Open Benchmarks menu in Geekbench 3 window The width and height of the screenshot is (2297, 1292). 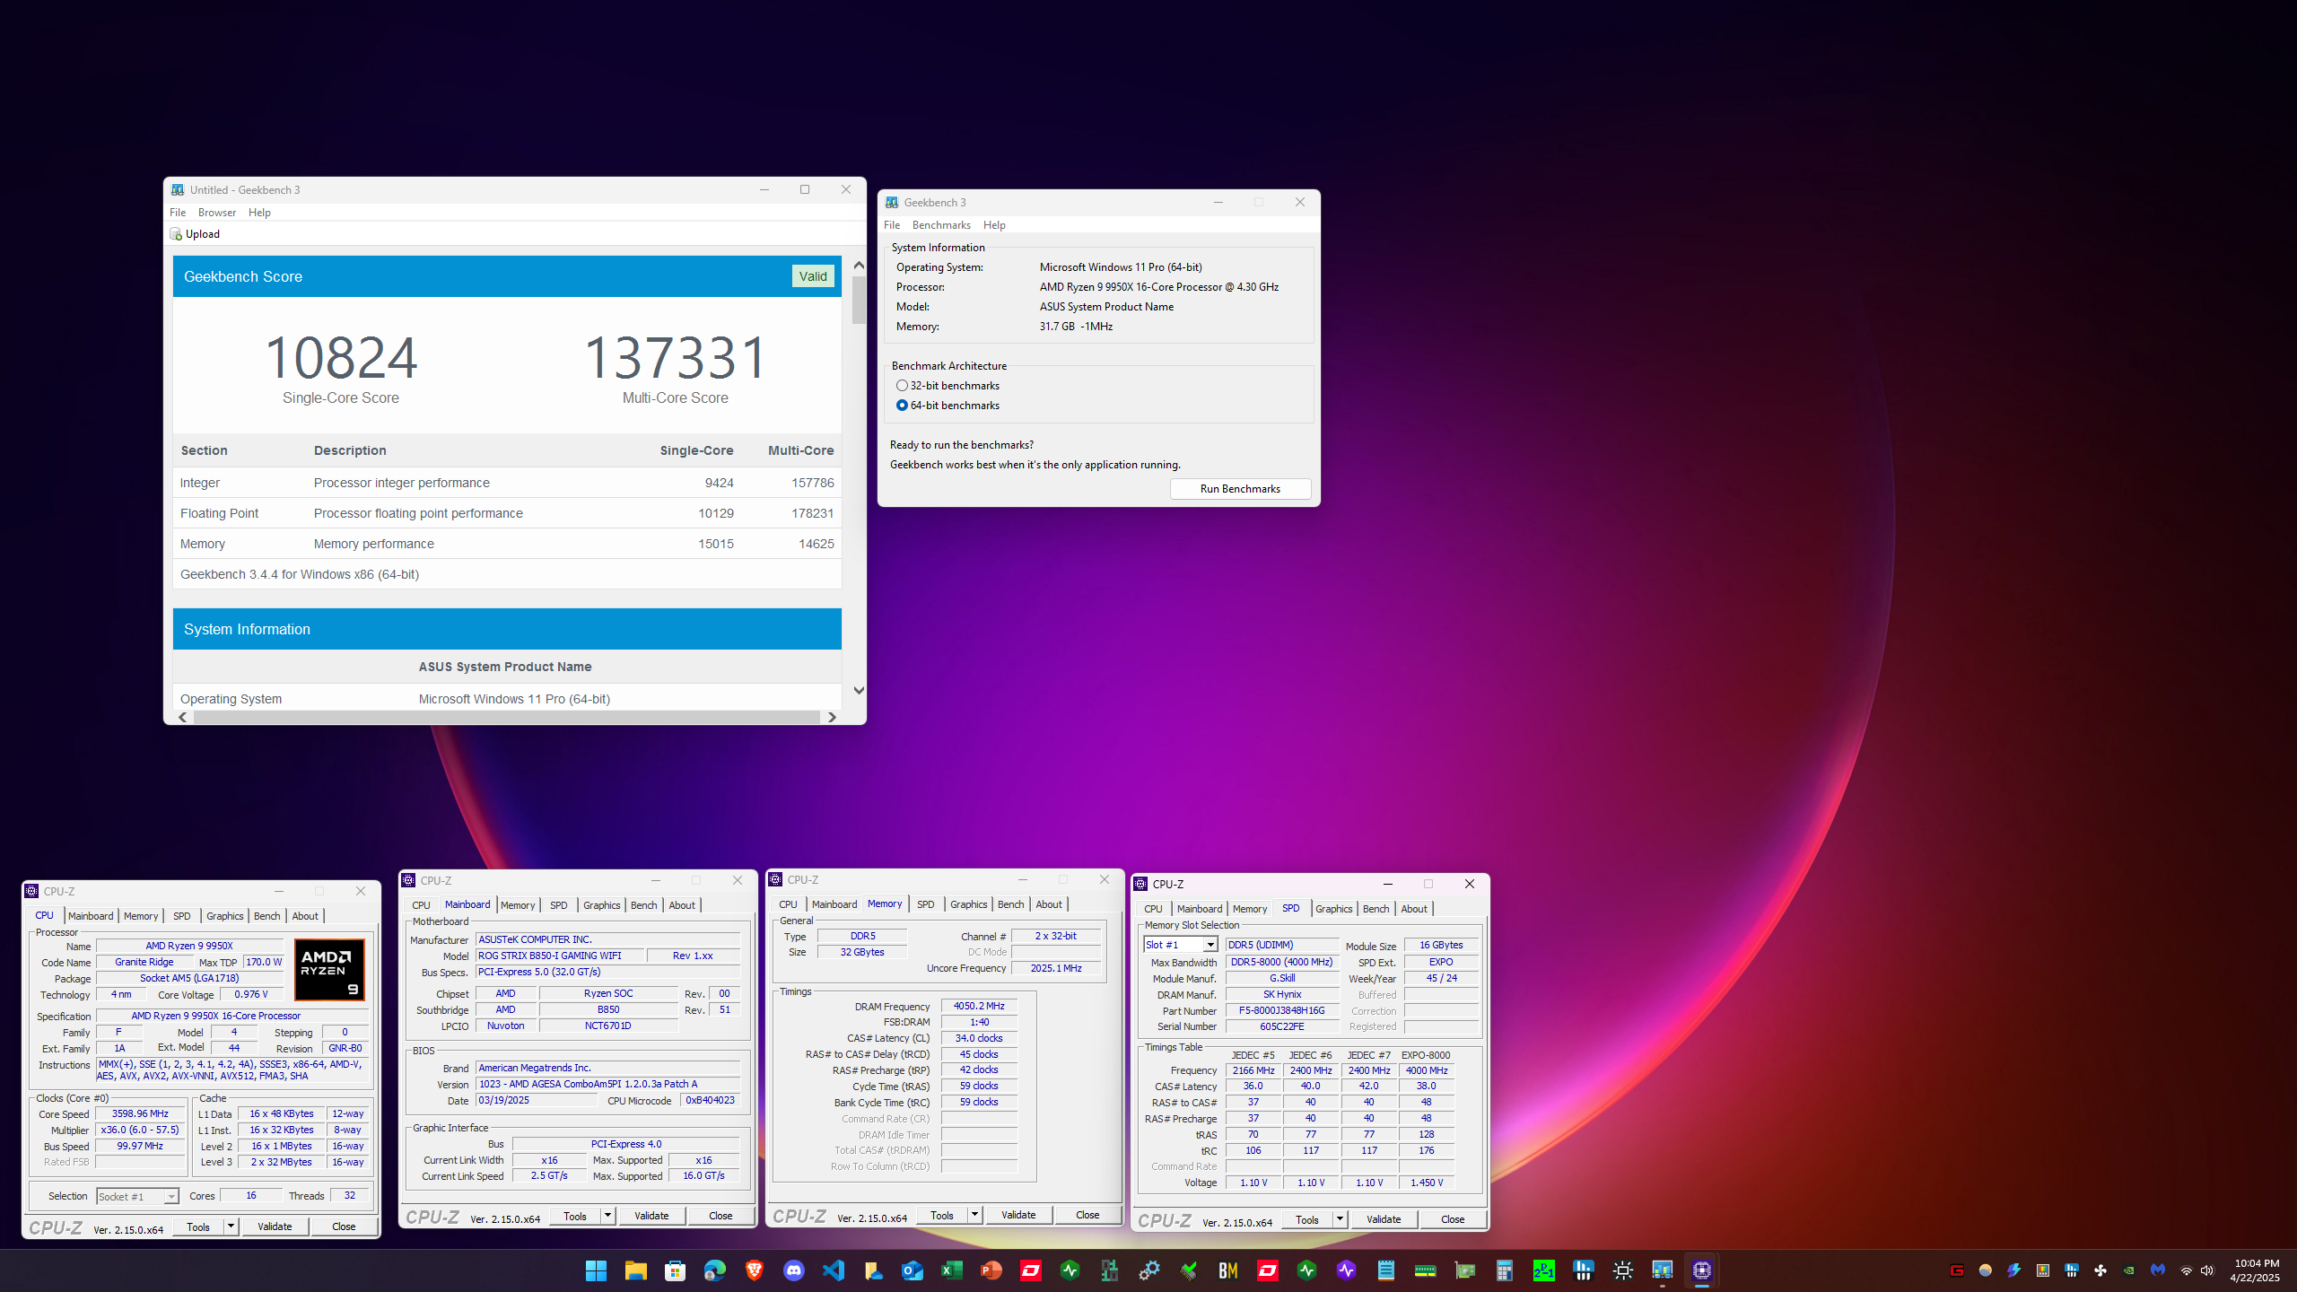click(x=941, y=225)
